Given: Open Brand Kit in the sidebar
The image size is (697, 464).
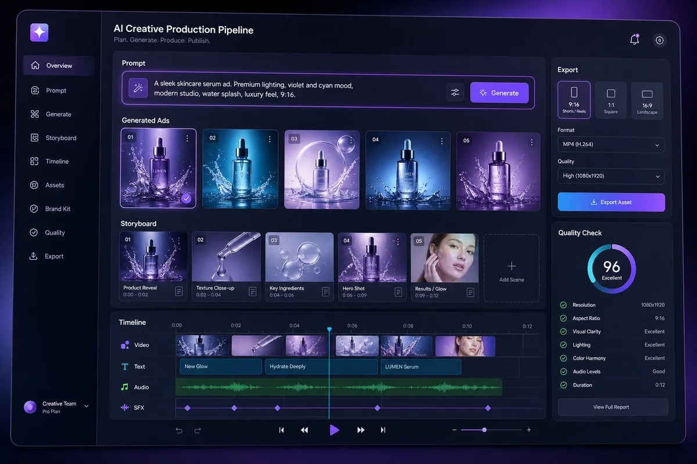Looking at the screenshot, I should [x=59, y=209].
